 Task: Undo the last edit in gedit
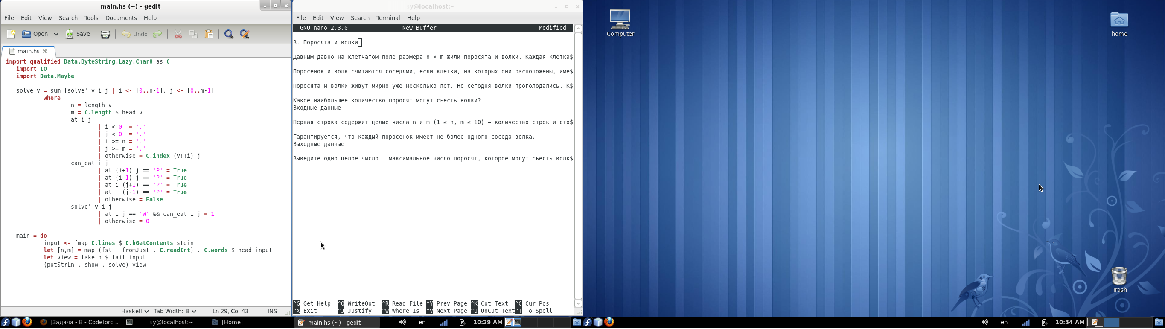click(x=134, y=34)
